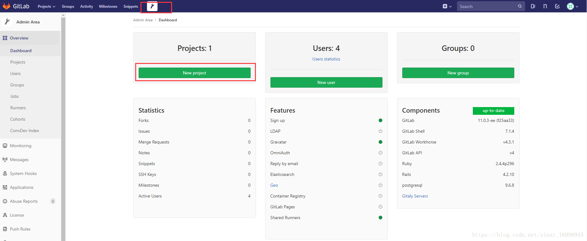Click the Ruby version 2.4.4p296
The height and width of the screenshot is (241, 587).
pos(505,164)
